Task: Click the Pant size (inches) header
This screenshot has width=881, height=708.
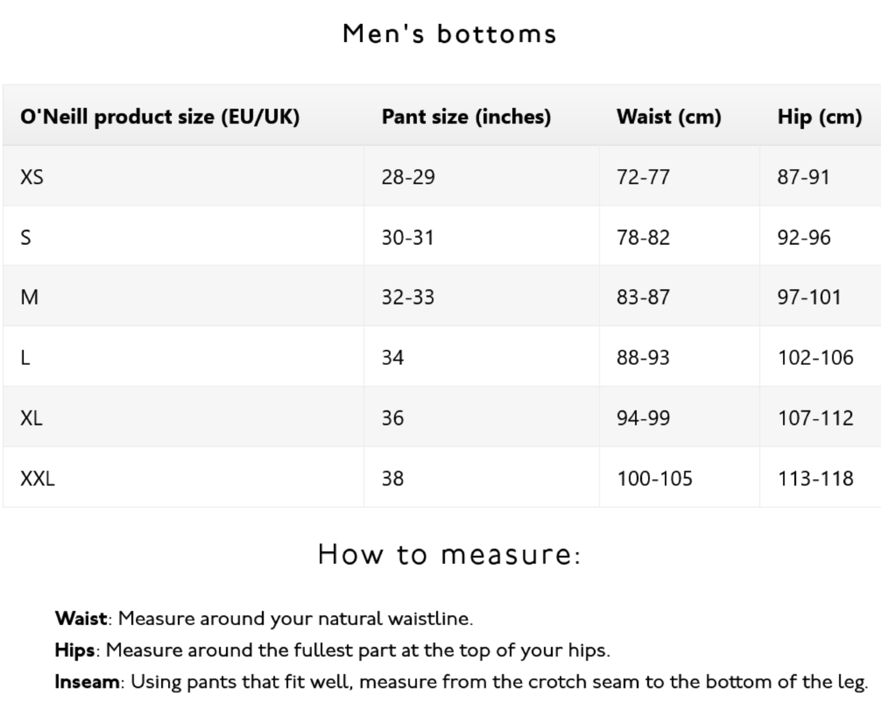Action: 466,116
